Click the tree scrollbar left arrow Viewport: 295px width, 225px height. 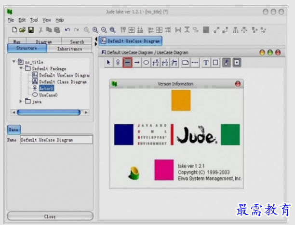point(13,113)
